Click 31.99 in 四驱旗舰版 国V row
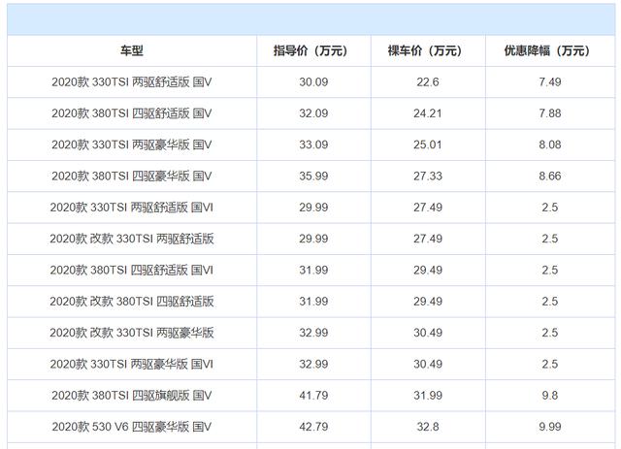Viewport: 621px width, 449px height. 428,395
